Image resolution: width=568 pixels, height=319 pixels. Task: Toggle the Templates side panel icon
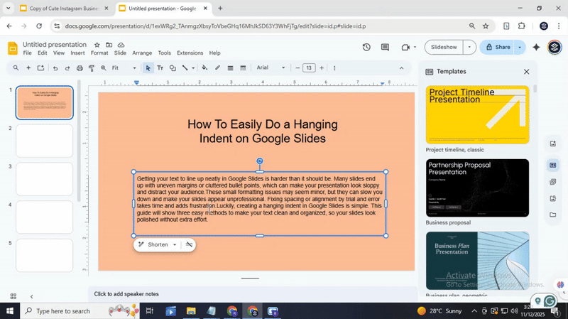(552, 166)
